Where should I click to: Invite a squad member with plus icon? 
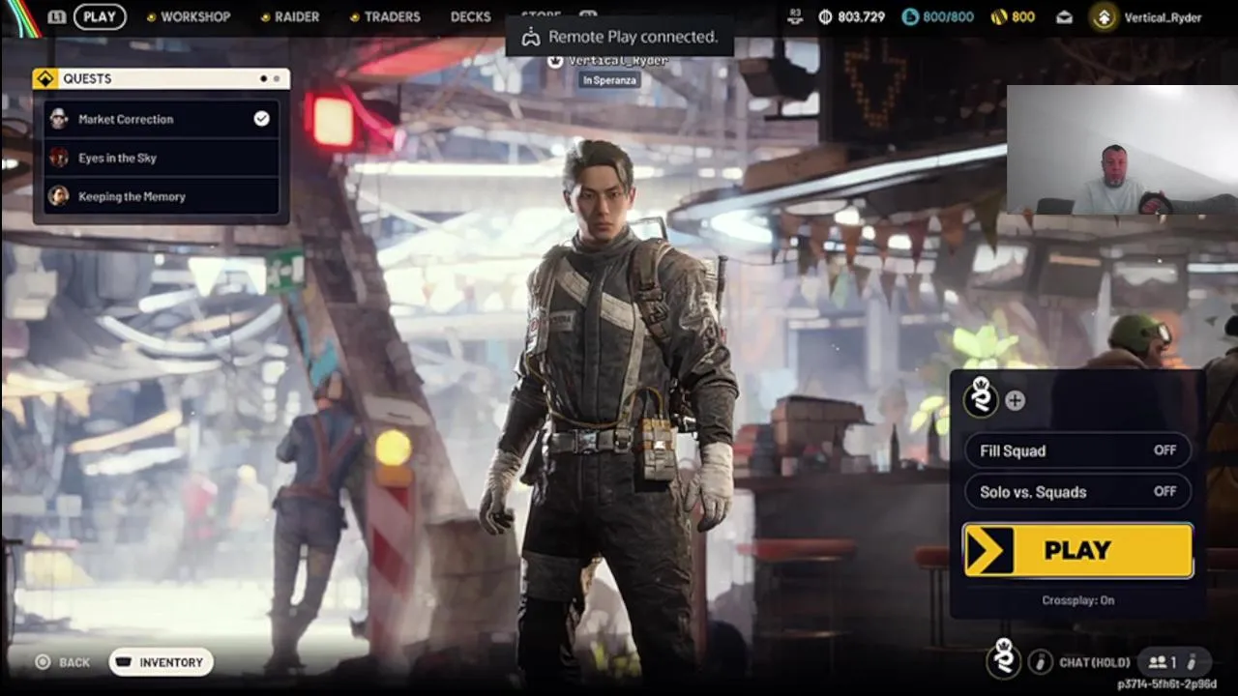(1015, 400)
